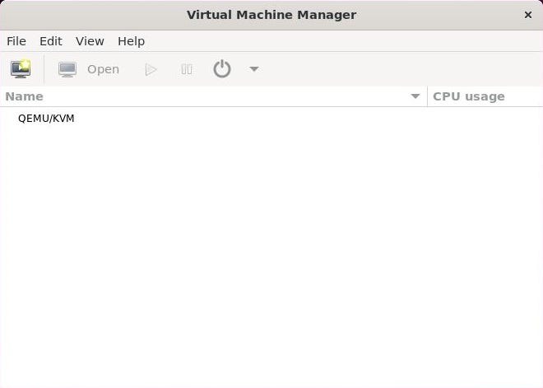This screenshot has width=543, height=388.
Task: Open the View menu
Action: coord(90,41)
